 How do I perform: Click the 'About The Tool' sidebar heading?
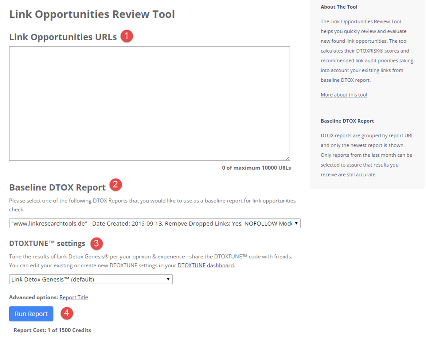coord(339,7)
